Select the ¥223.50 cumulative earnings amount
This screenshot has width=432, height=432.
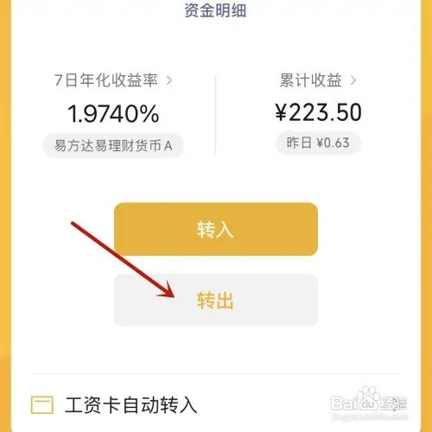318,112
